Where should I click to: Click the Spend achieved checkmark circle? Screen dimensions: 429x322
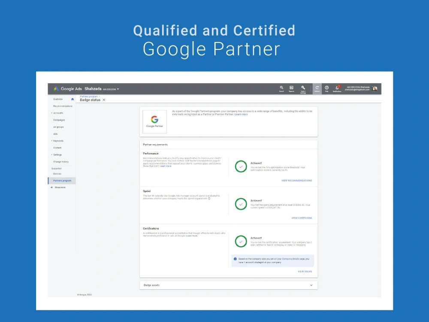click(x=241, y=204)
